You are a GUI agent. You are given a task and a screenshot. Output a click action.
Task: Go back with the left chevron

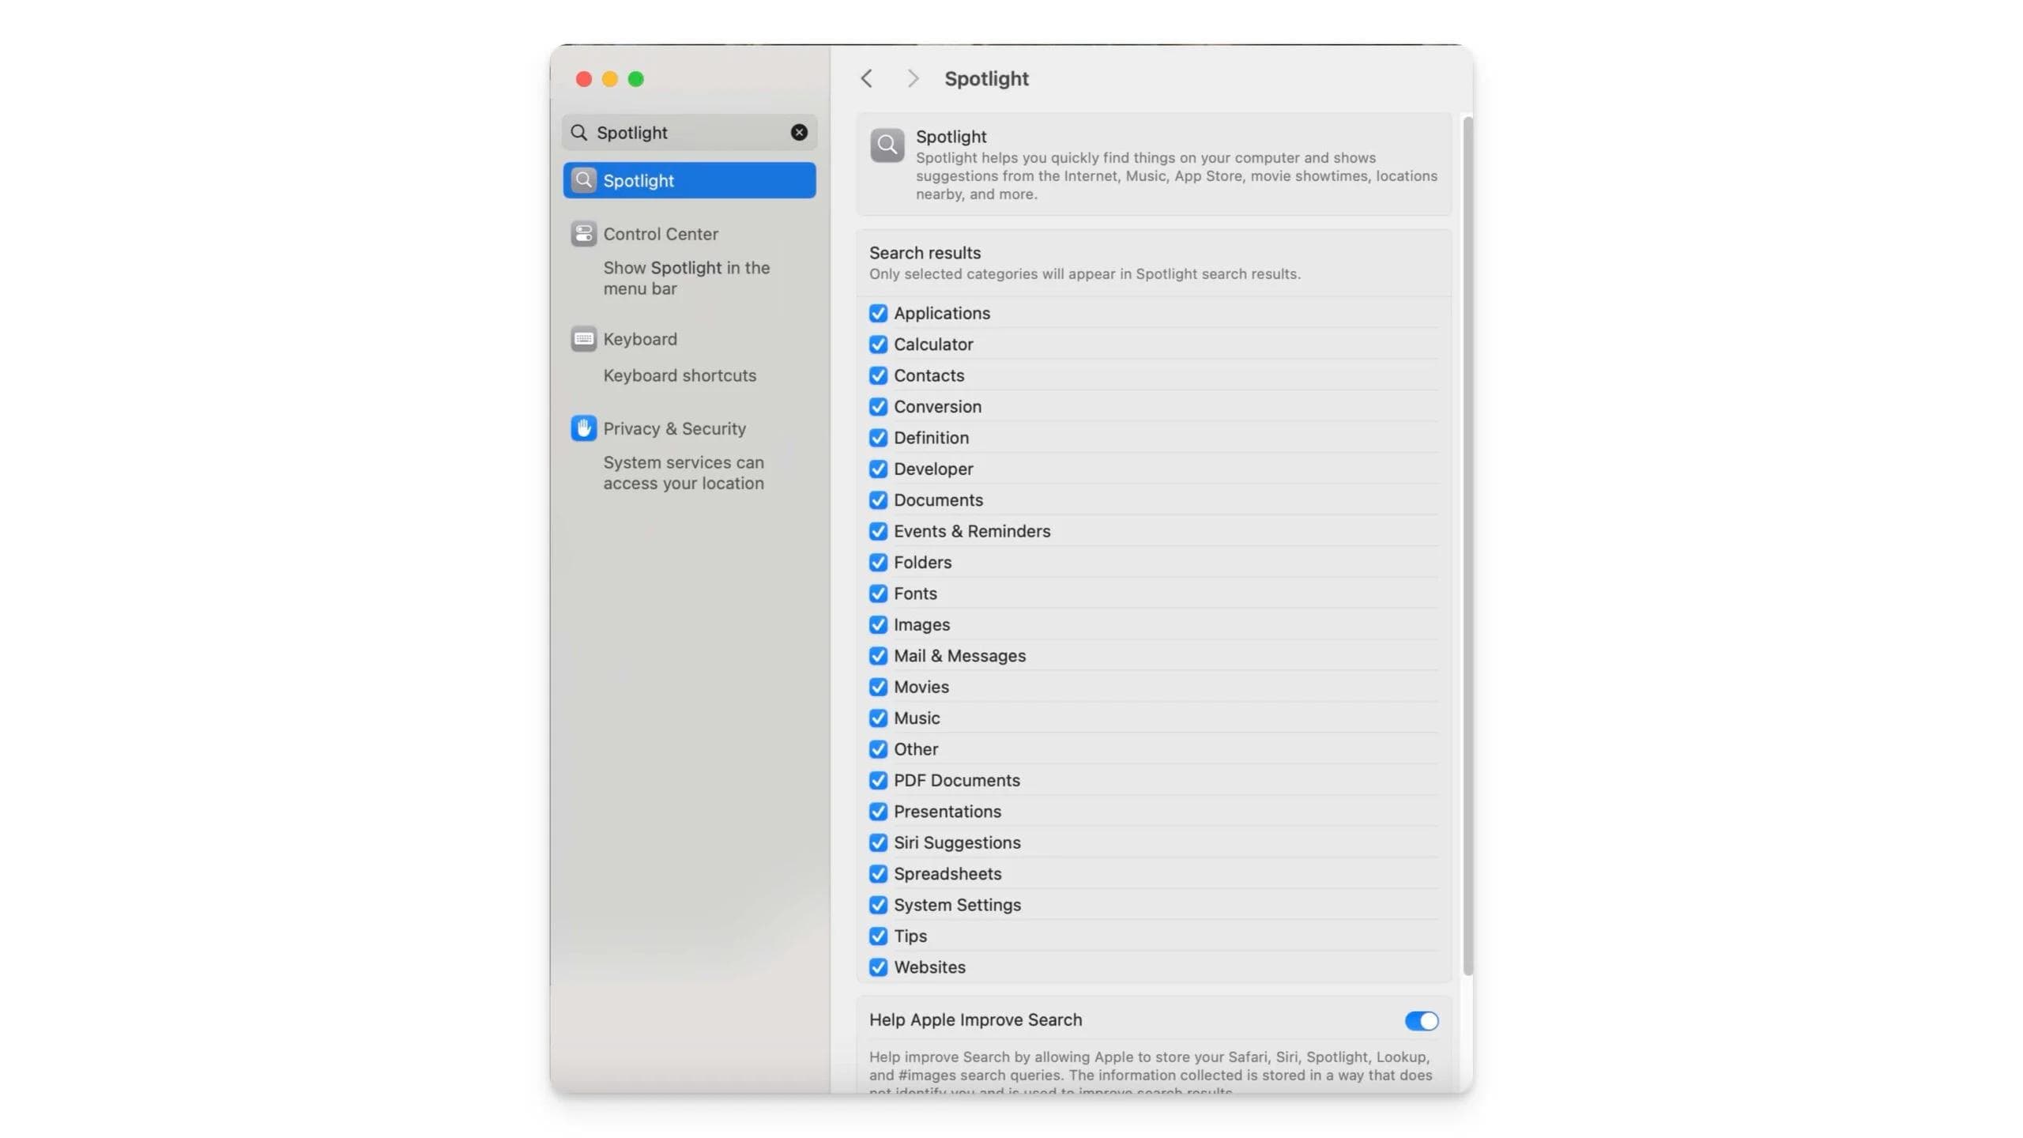[867, 78]
